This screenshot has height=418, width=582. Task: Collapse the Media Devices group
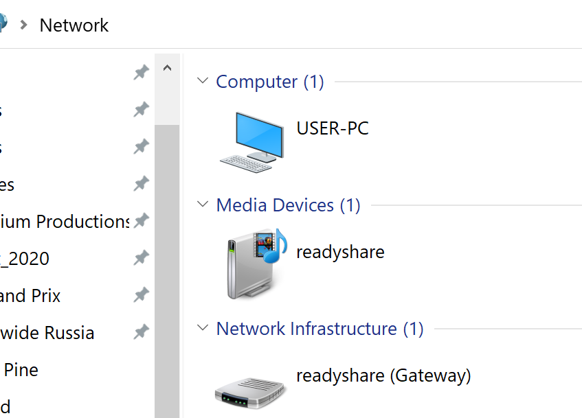pyautogui.click(x=203, y=205)
